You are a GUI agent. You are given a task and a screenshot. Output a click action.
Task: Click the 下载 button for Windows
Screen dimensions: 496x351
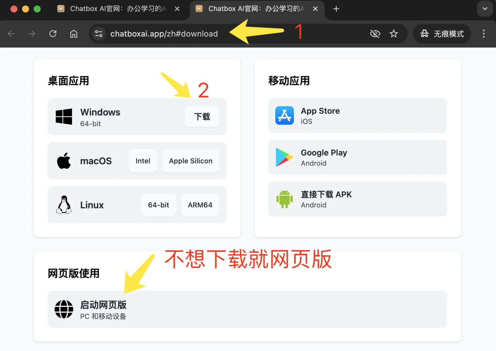pos(202,117)
